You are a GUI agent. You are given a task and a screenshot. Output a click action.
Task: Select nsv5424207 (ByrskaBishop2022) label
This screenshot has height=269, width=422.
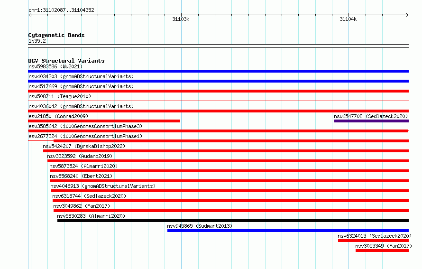click(84, 146)
